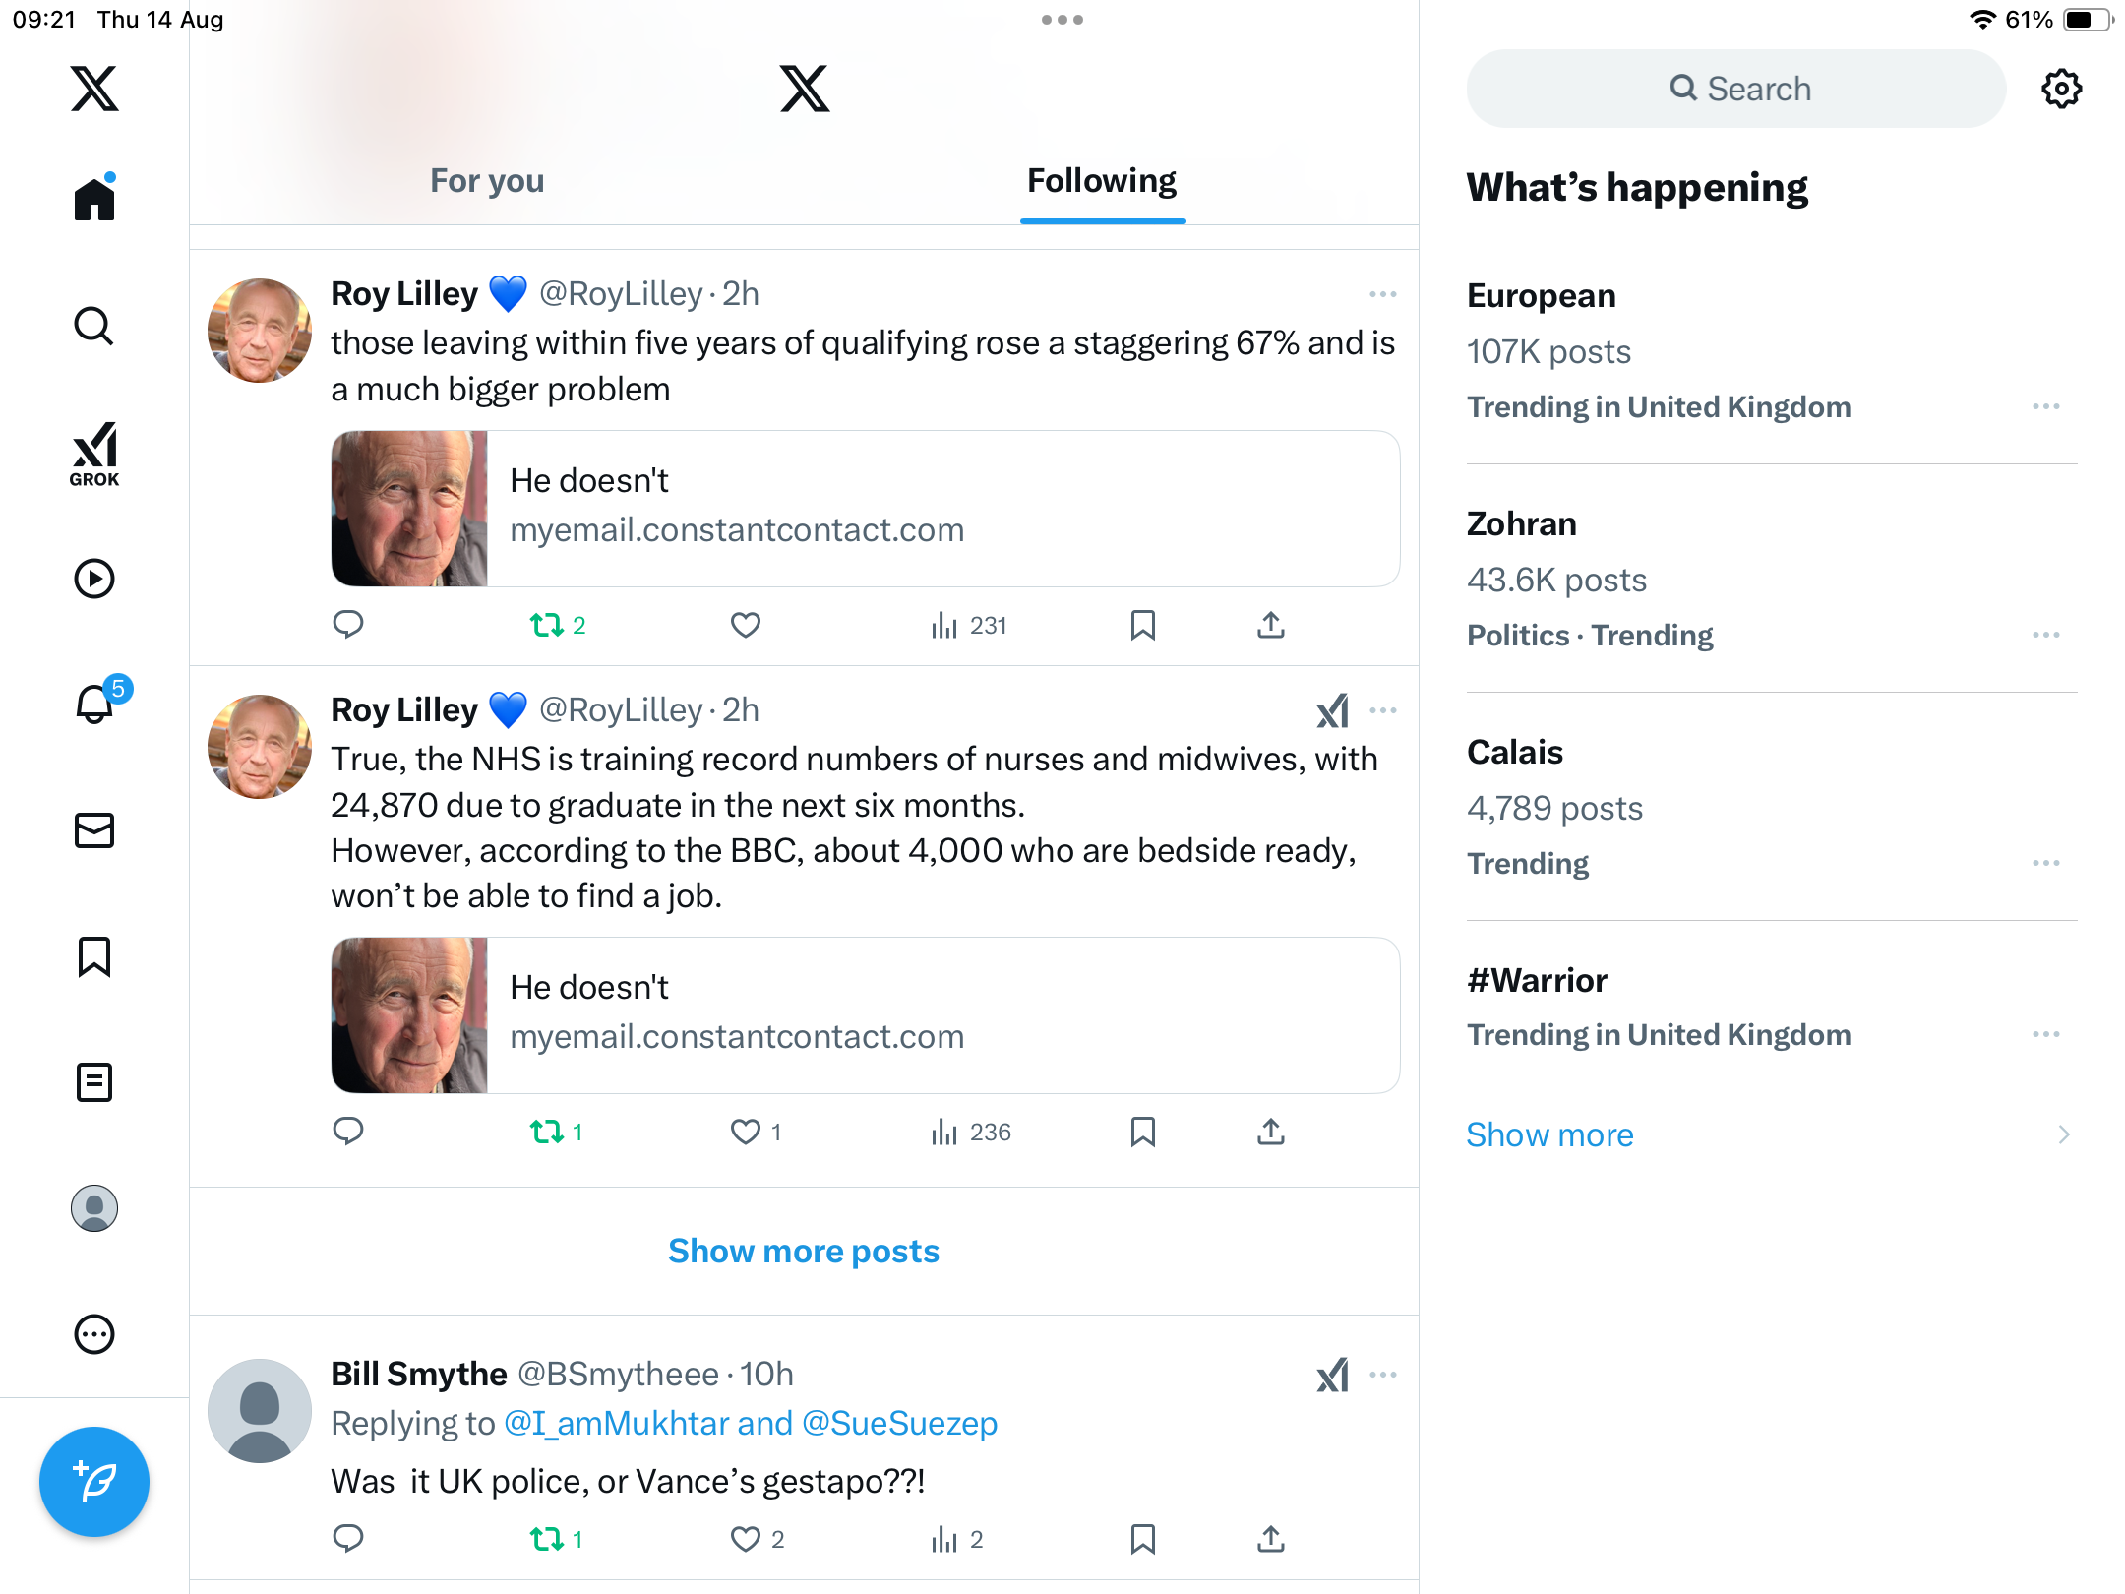Click Show more under What's happening
The width and height of the screenshot is (2125, 1594).
[x=1549, y=1134]
